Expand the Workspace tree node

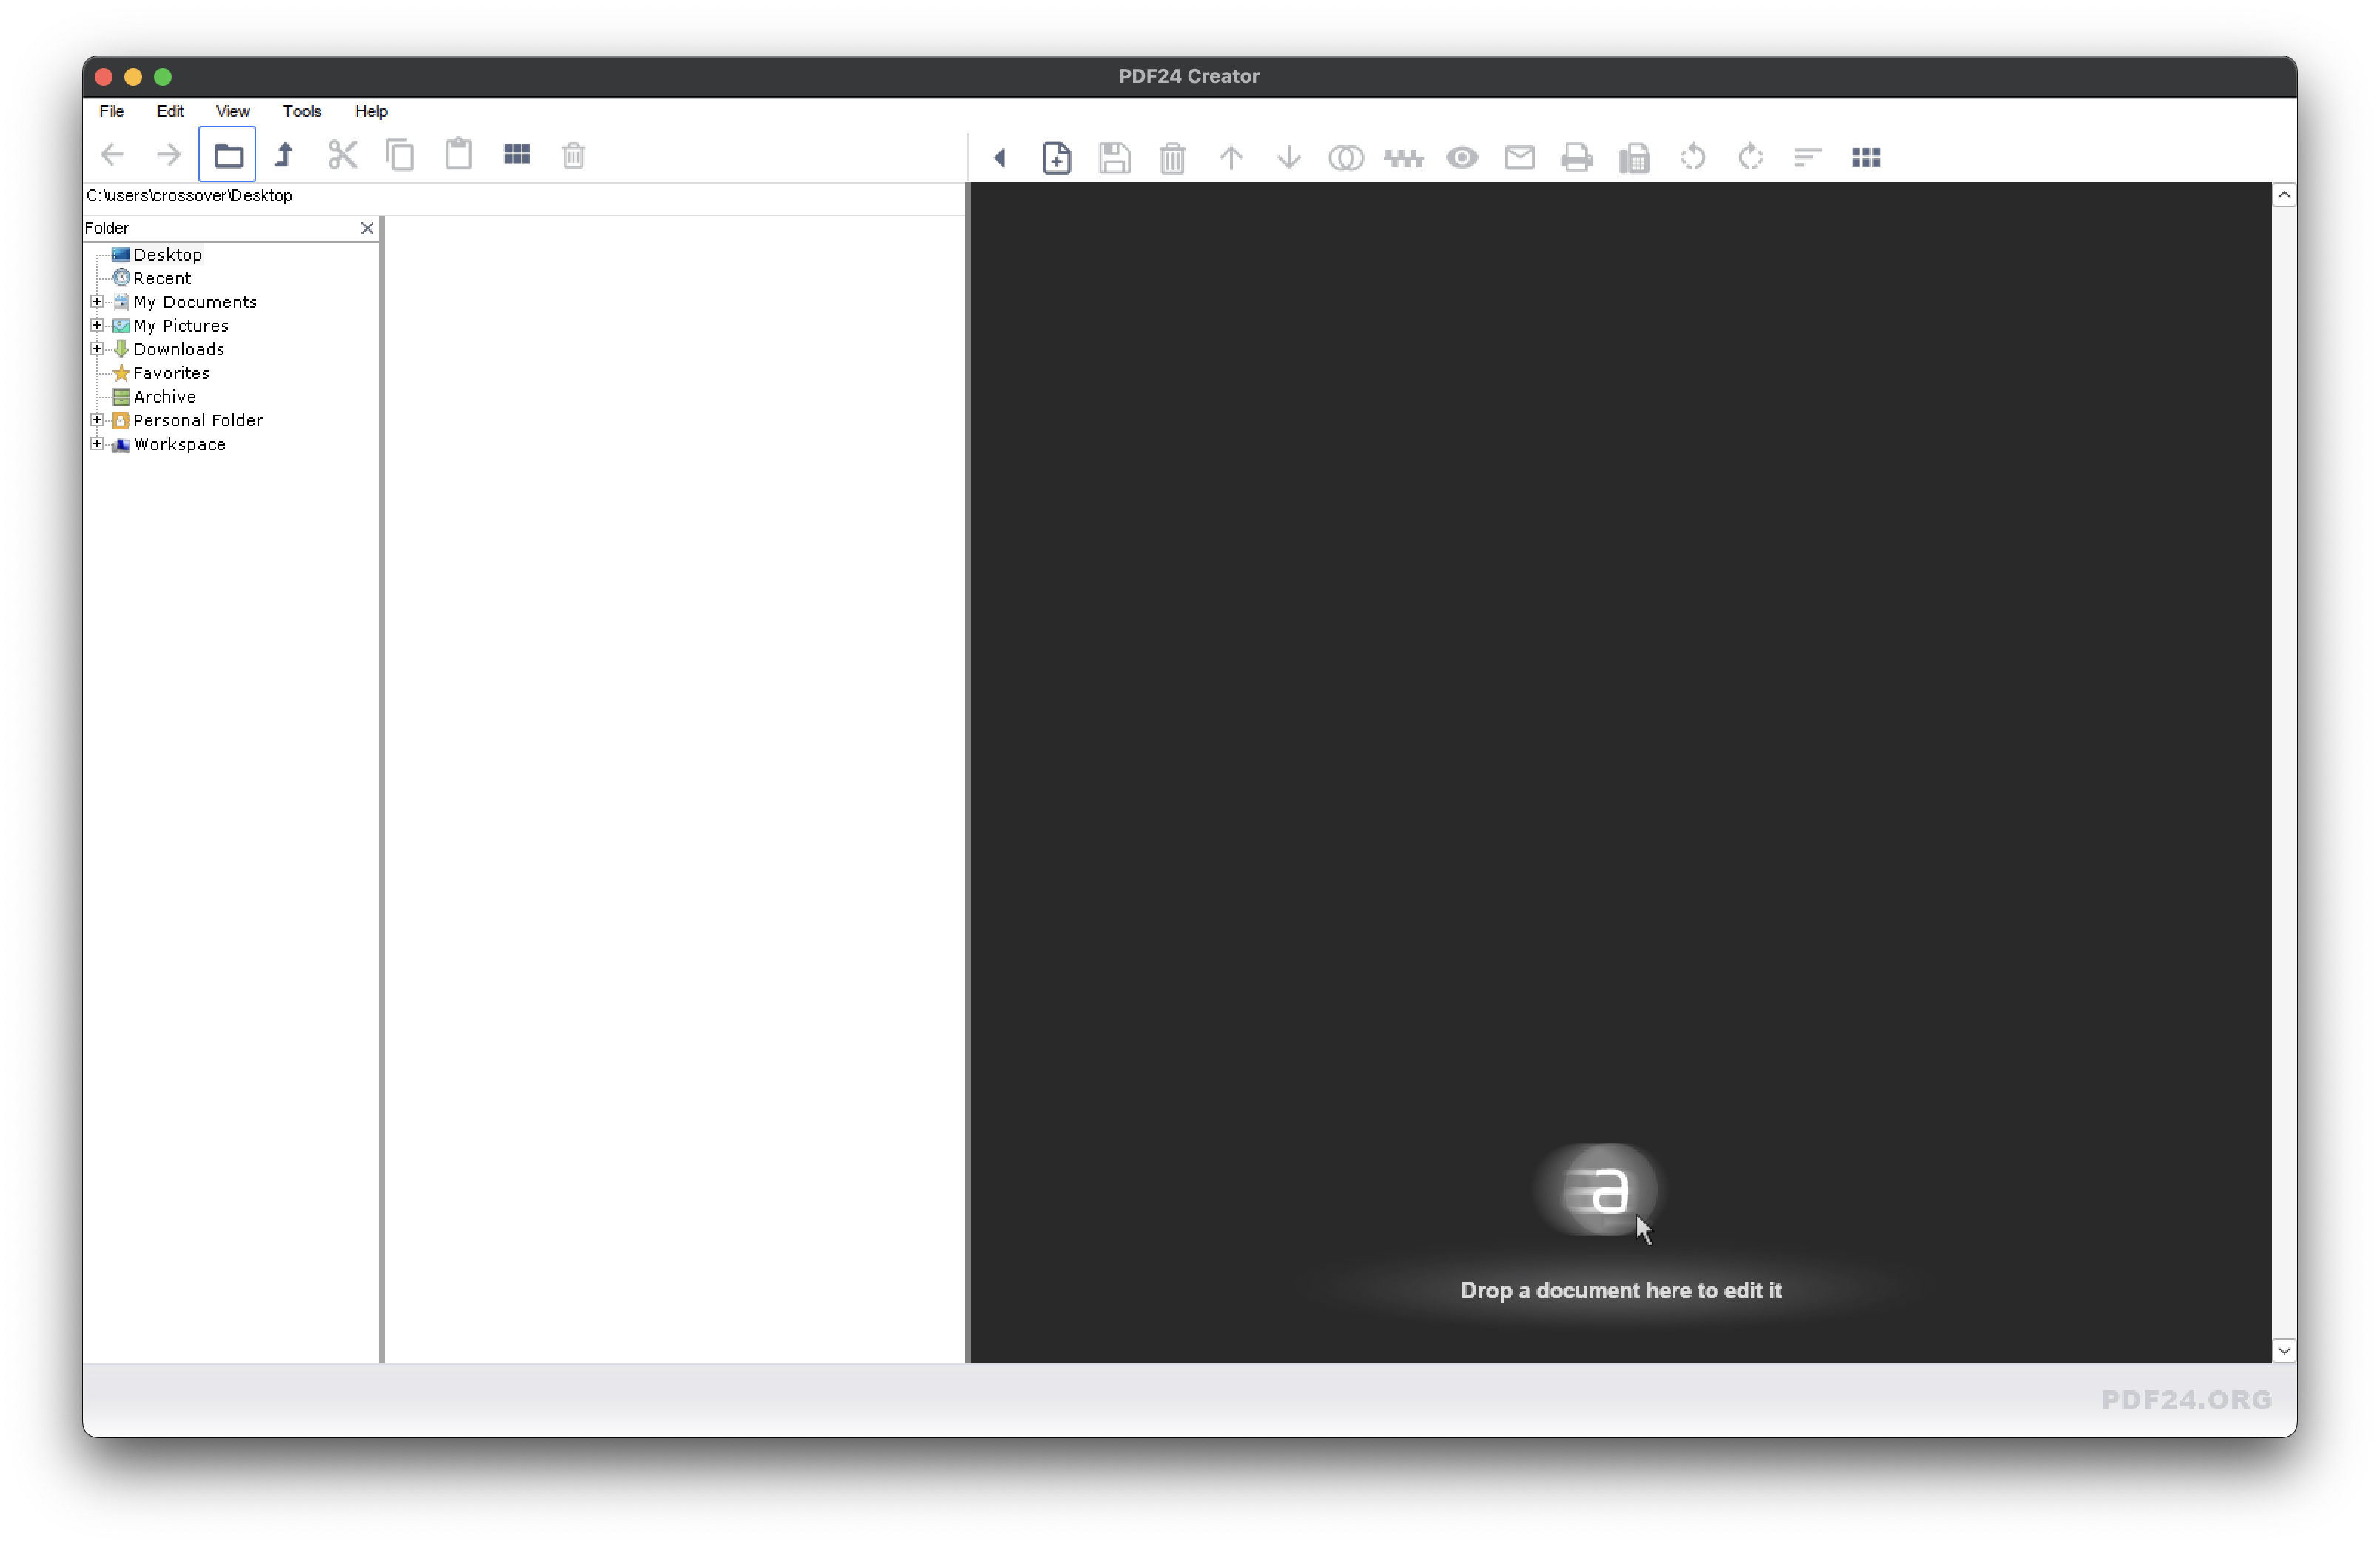tap(97, 444)
